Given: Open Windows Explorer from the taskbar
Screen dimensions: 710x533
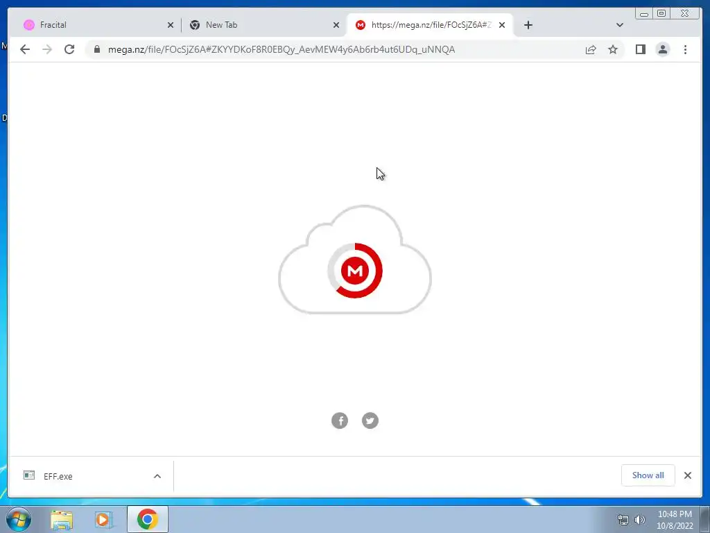Looking at the screenshot, I should 62,519.
